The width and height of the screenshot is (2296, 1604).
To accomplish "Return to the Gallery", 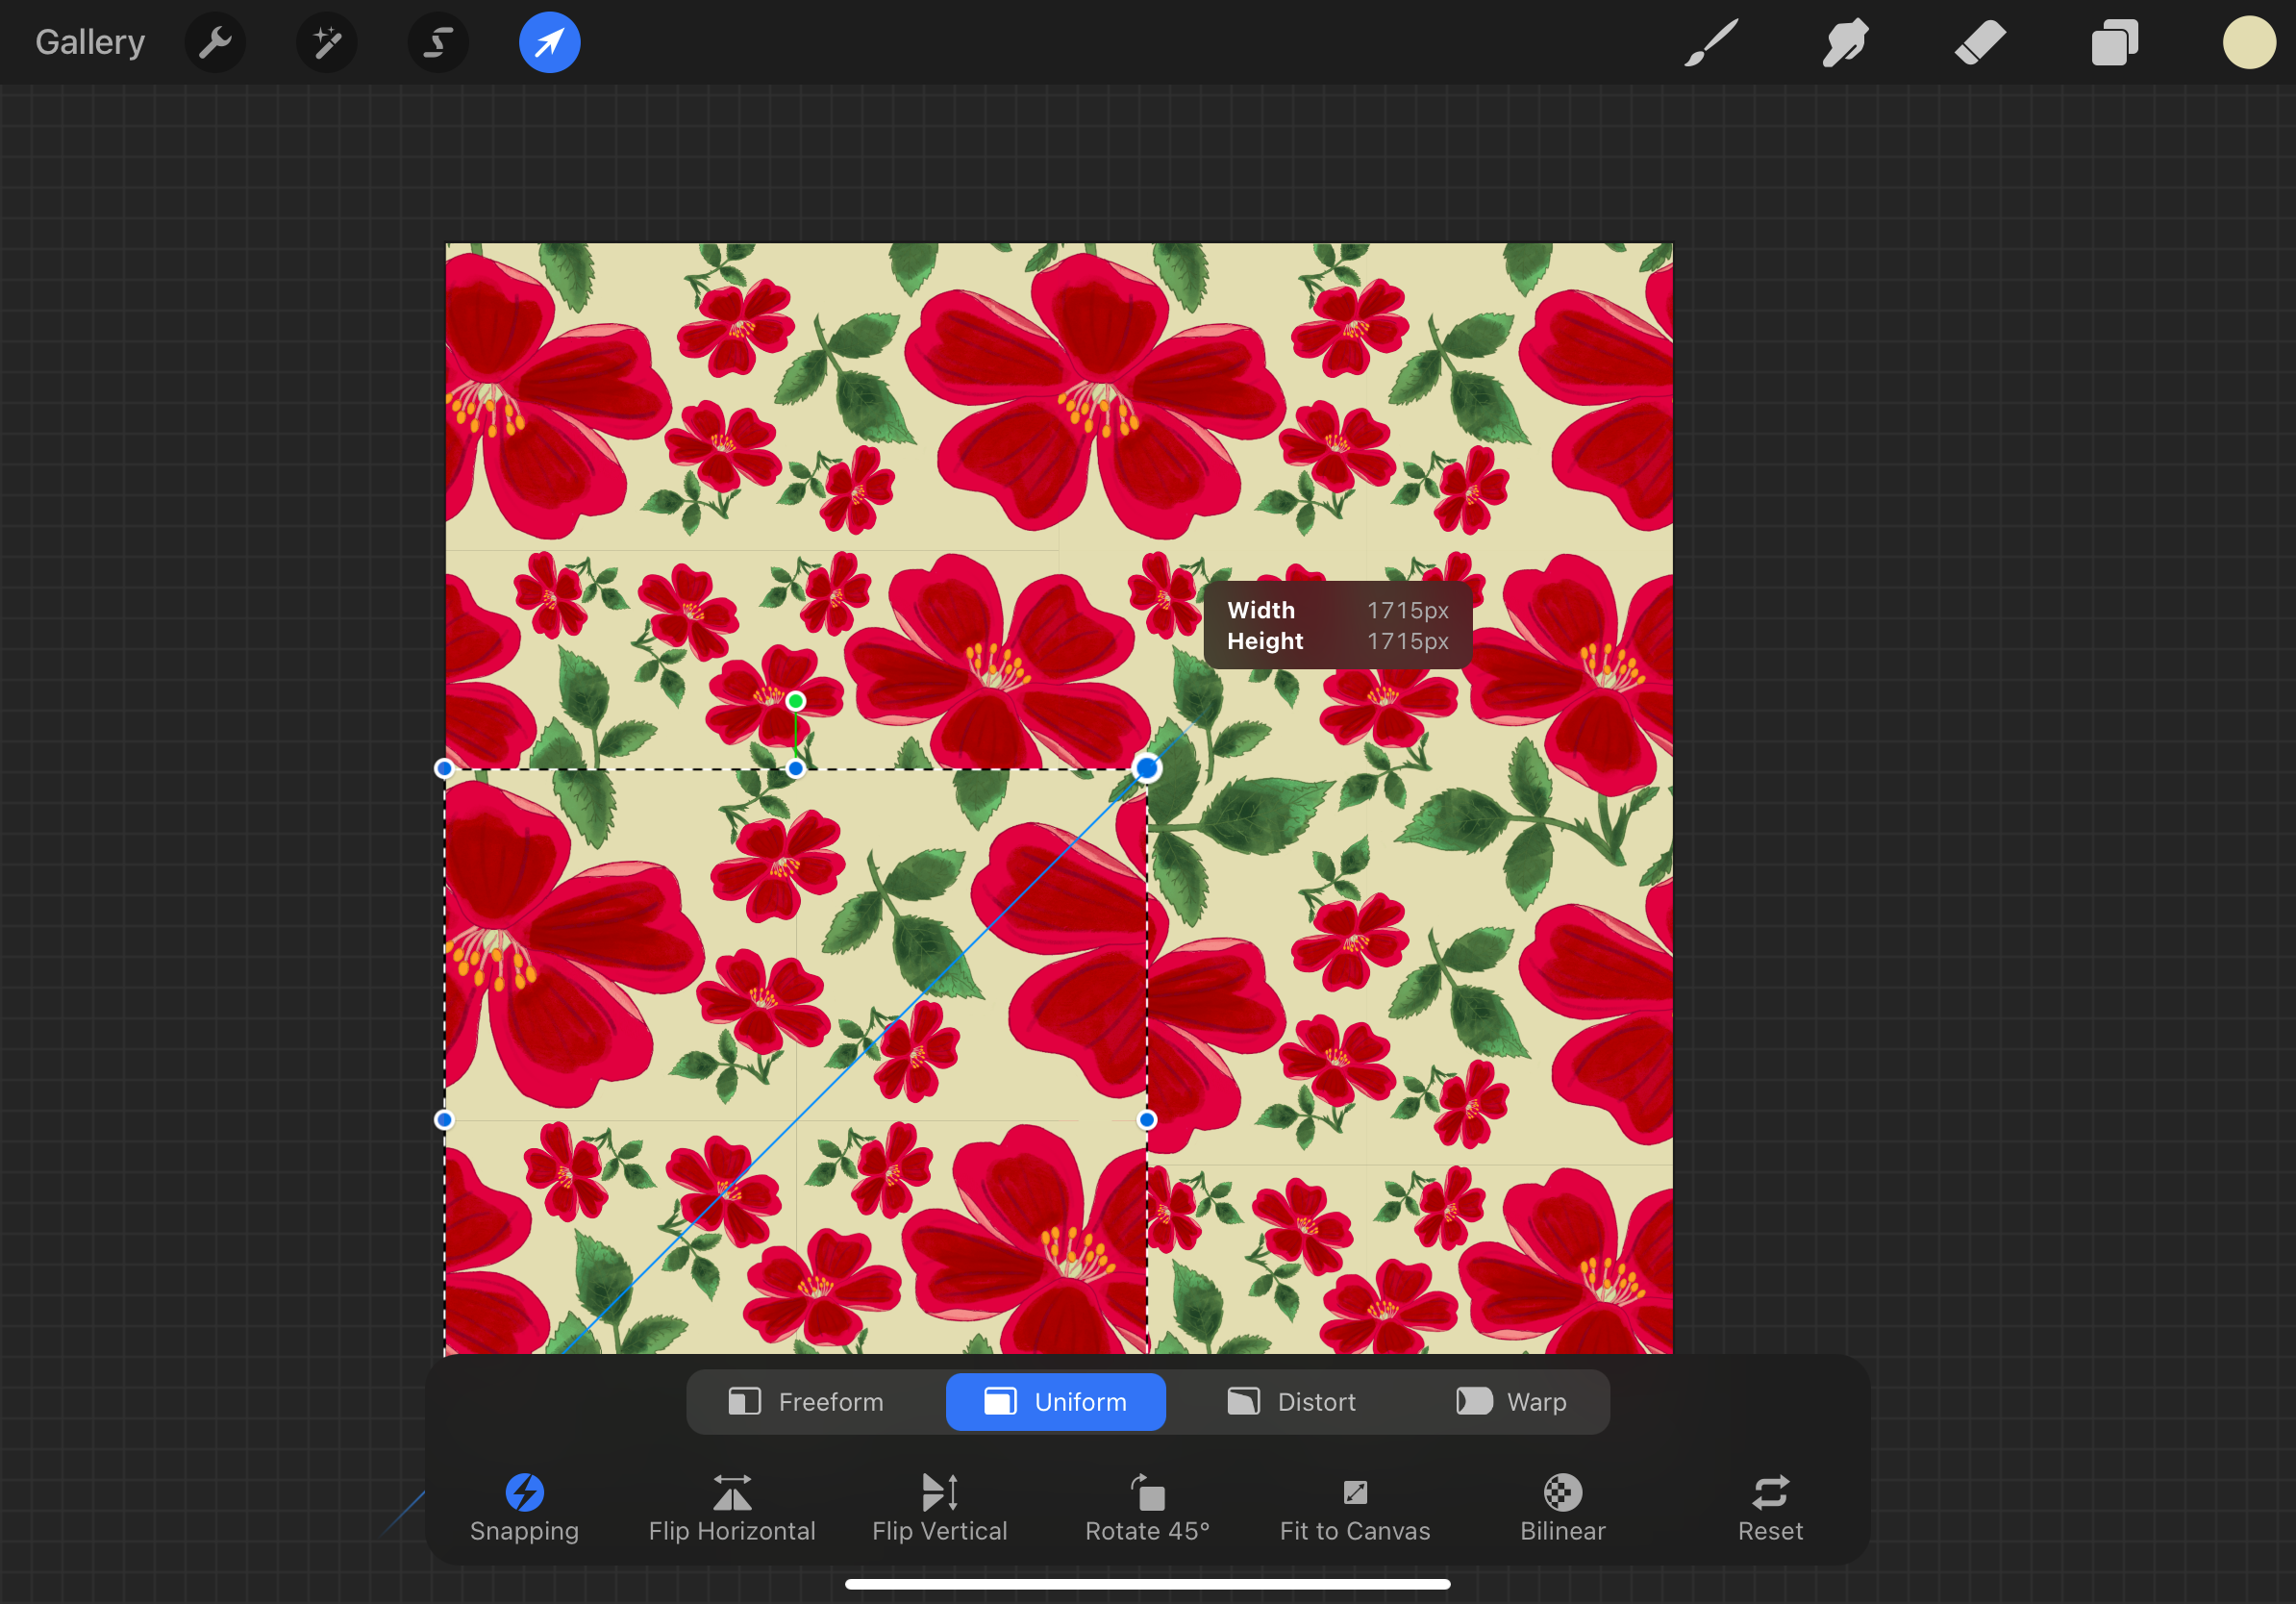I will [90, 43].
